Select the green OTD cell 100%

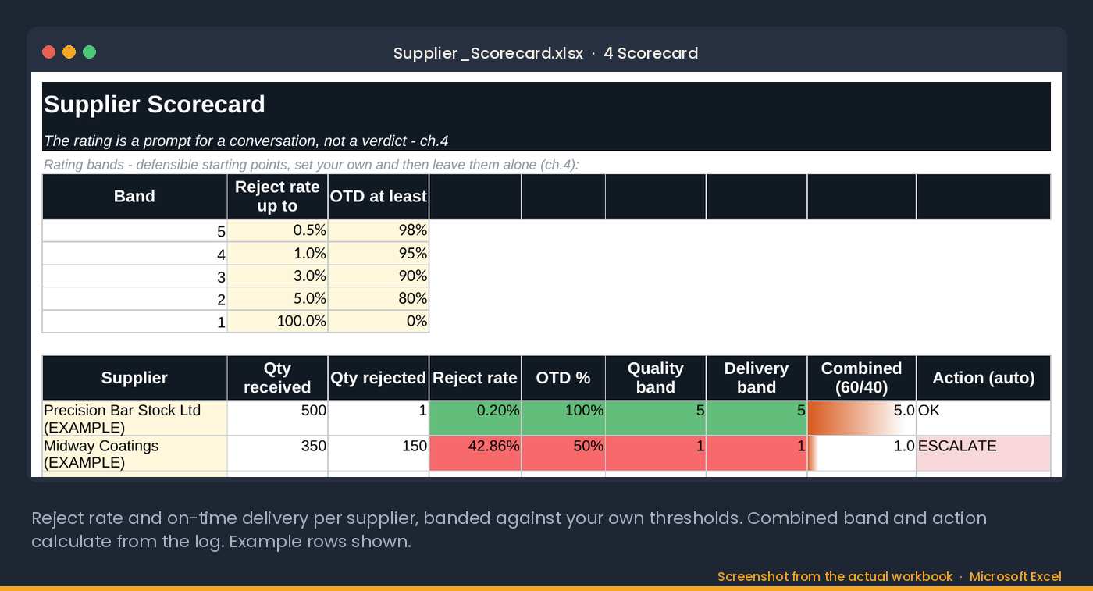pyautogui.click(x=563, y=418)
